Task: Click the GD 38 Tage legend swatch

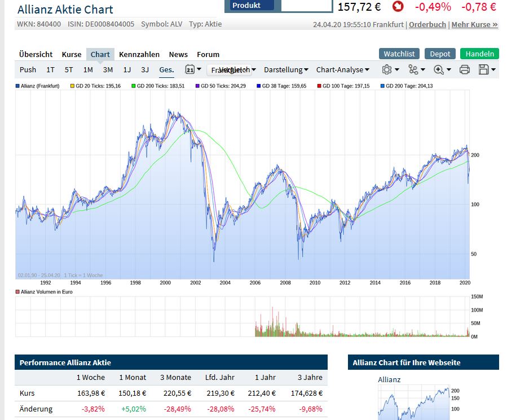Action: (x=258, y=86)
